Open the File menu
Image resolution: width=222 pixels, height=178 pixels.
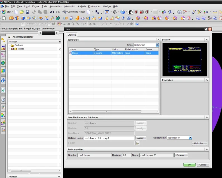coord(7,6)
